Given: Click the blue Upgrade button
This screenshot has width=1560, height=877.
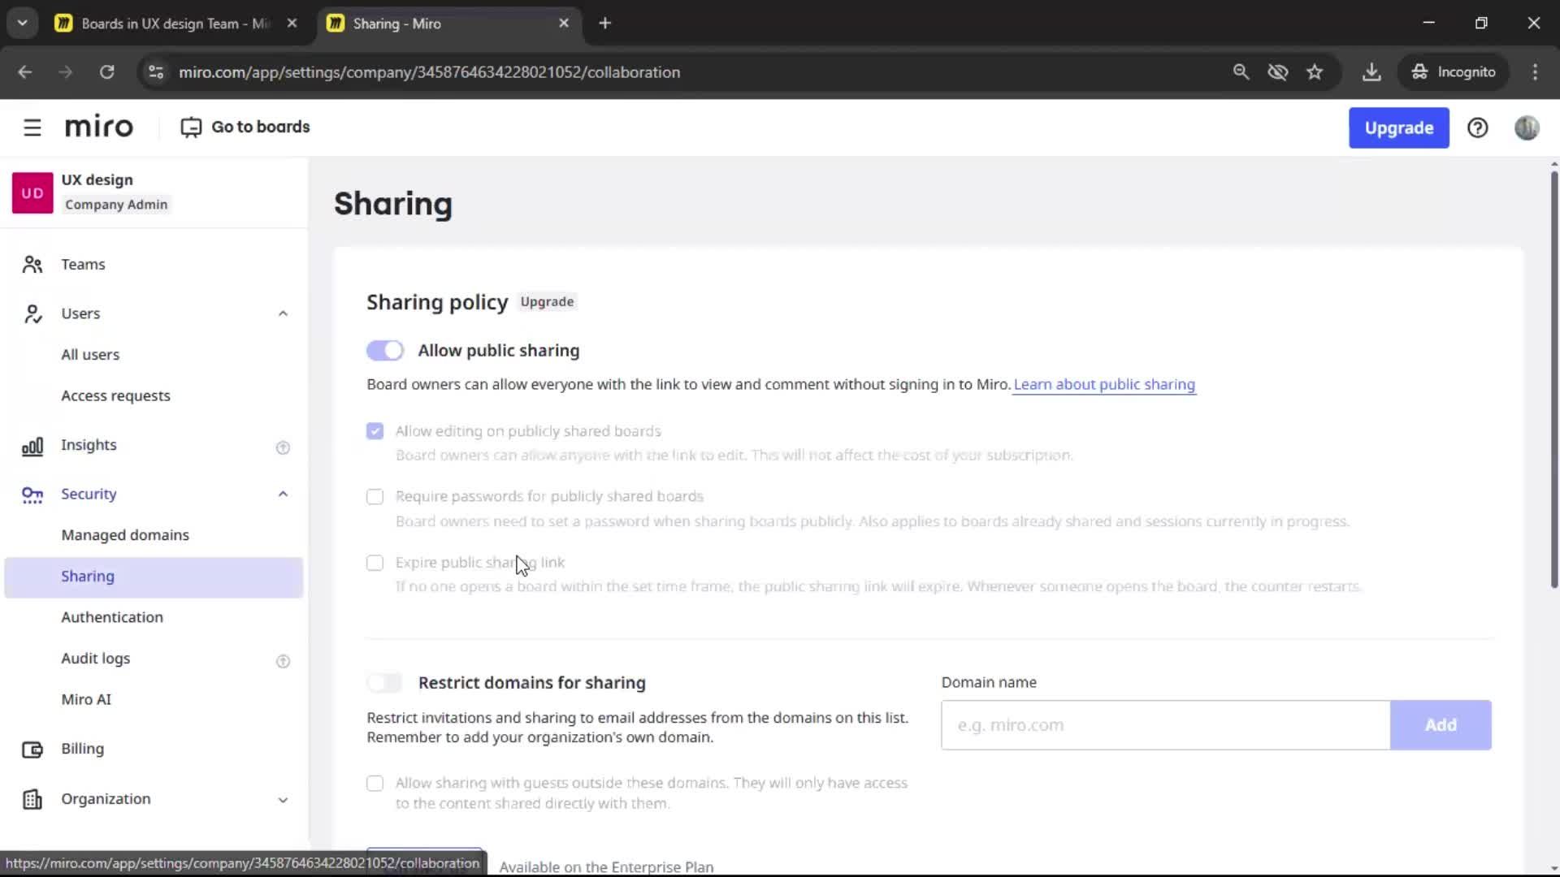Looking at the screenshot, I should tap(1398, 127).
